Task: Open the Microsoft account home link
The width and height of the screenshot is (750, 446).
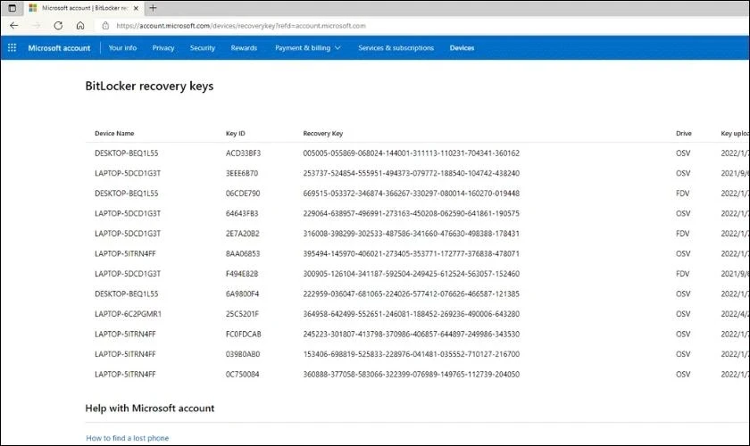Action: pos(59,48)
